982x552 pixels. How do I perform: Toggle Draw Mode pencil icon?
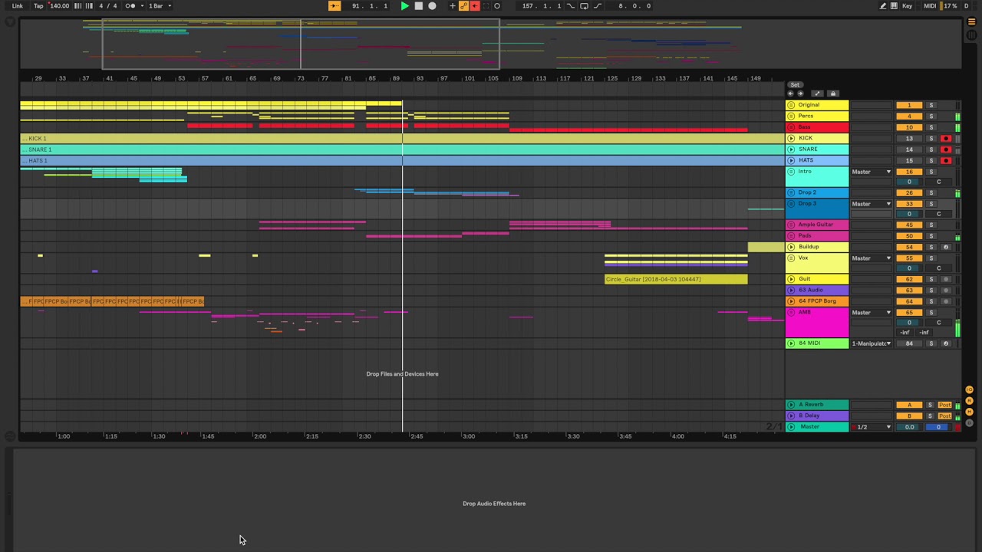pos(883,6)
